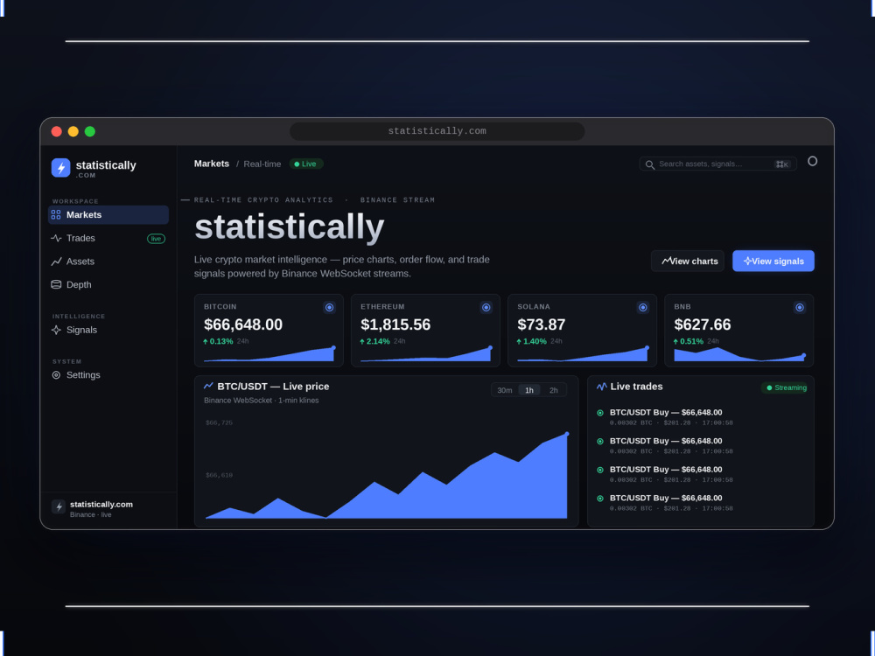Image resolution: width=875 pixels, height=656 pixels.
Task: Click the Signals sparkle icon
Action: (x=56, y=330)
